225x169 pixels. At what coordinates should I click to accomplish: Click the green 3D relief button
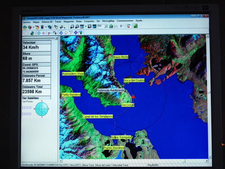pyautogui.click(x=111, y=26)
